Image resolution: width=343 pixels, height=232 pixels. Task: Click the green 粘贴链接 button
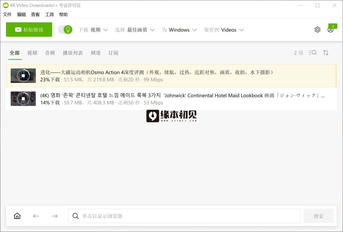point(29,29)
